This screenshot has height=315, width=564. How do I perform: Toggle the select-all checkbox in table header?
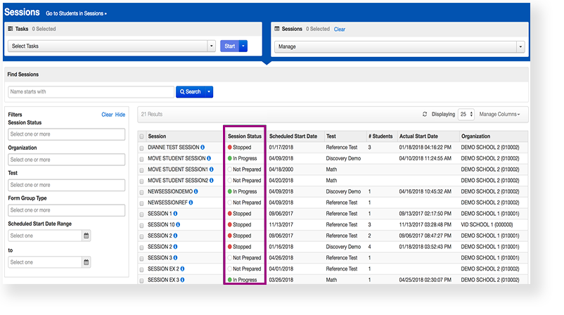tap(142, 136)
